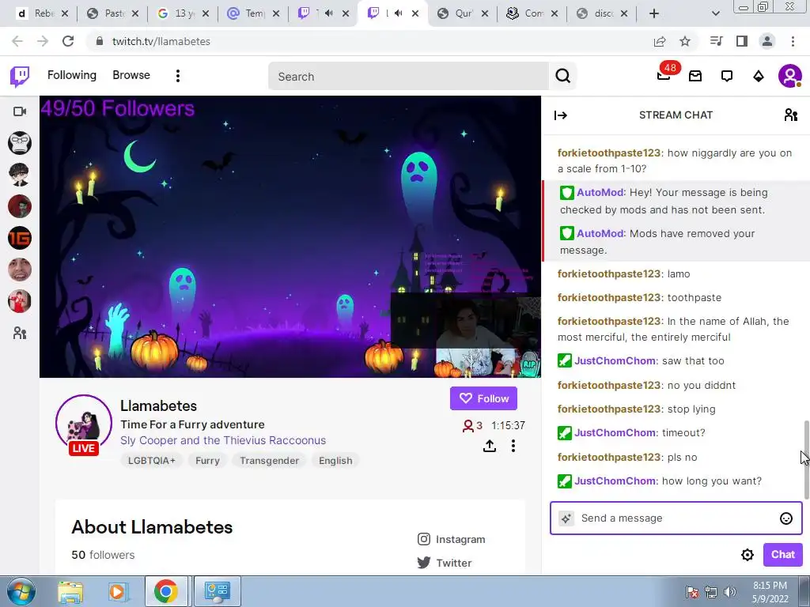Click username JustChomChom on 'timeout?' message
This screenshot has height=607, width=810.
tap(615, 432)
